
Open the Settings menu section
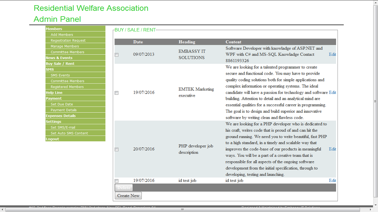pos(75,122)
